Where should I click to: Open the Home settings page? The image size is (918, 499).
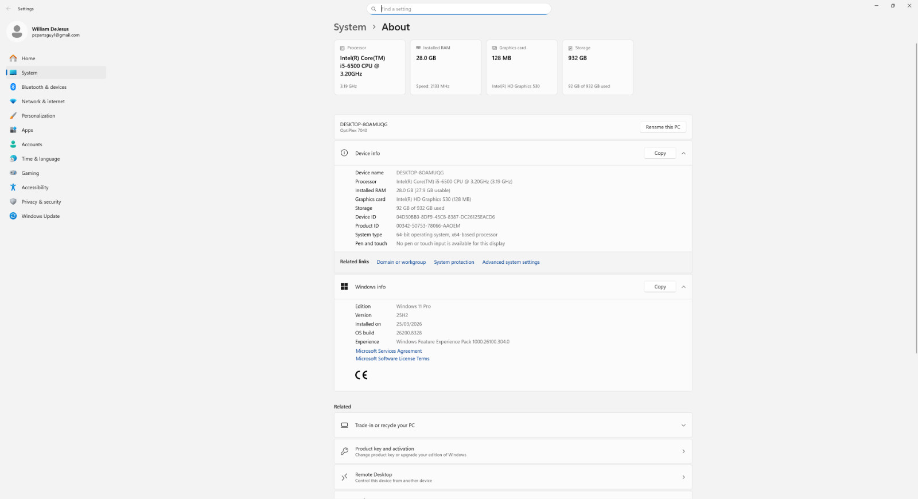(56, 59)
